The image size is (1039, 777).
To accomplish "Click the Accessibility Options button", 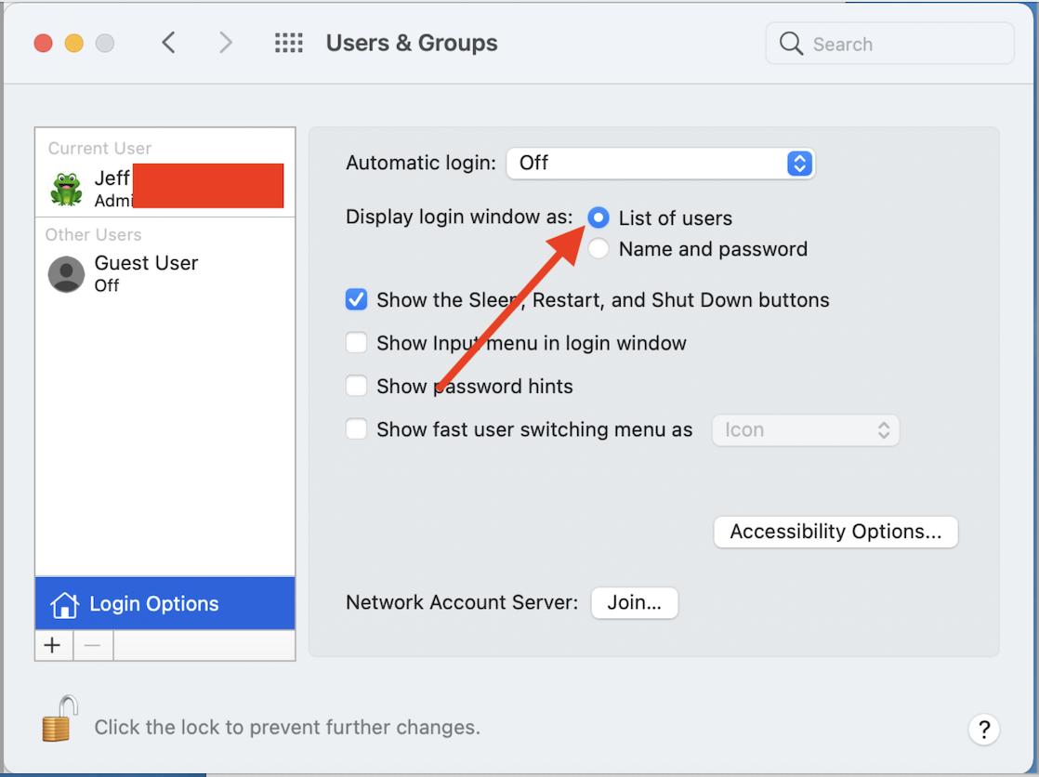I will [x=835, y=532].
